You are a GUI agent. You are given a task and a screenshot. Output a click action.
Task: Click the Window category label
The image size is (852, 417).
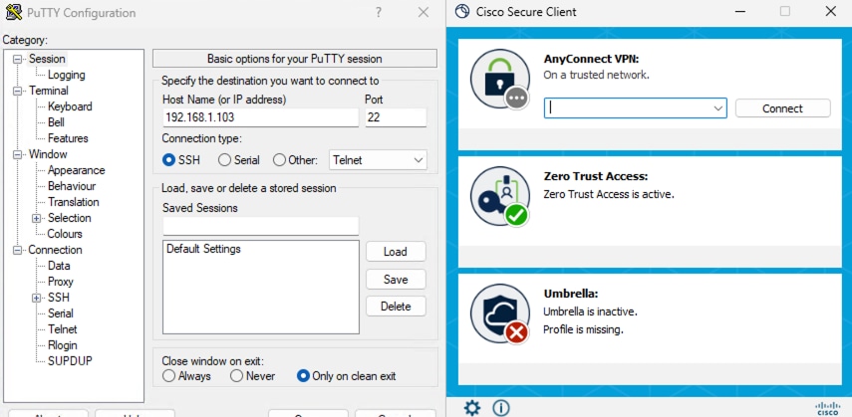pyautogui.click(x=48, y=154)
